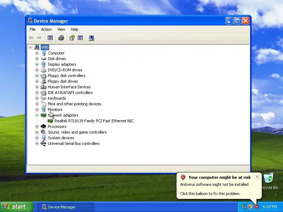The width and height of the screenshot is (283, 212).
Task: Click the IDE ATA/ATAPI controllers icon
Action: tap(44, 93)
